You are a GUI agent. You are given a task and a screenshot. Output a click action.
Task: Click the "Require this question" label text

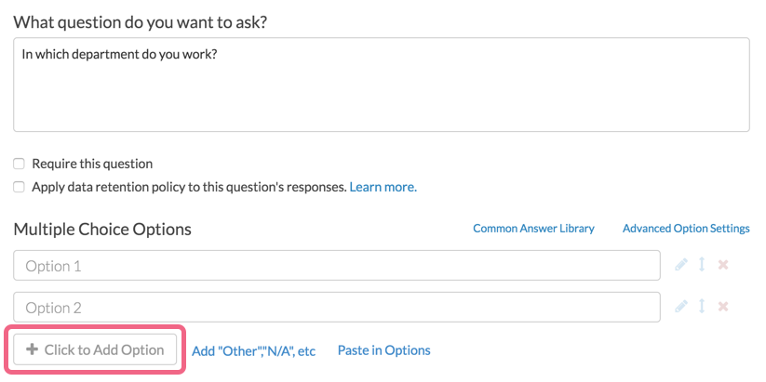92,164
